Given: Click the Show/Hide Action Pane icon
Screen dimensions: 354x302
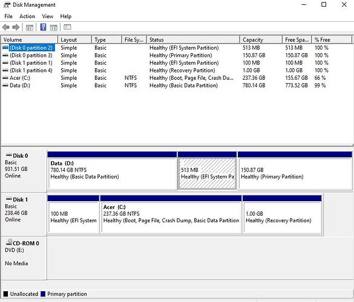Looking at the screenshot, I should tap(54, 28).
